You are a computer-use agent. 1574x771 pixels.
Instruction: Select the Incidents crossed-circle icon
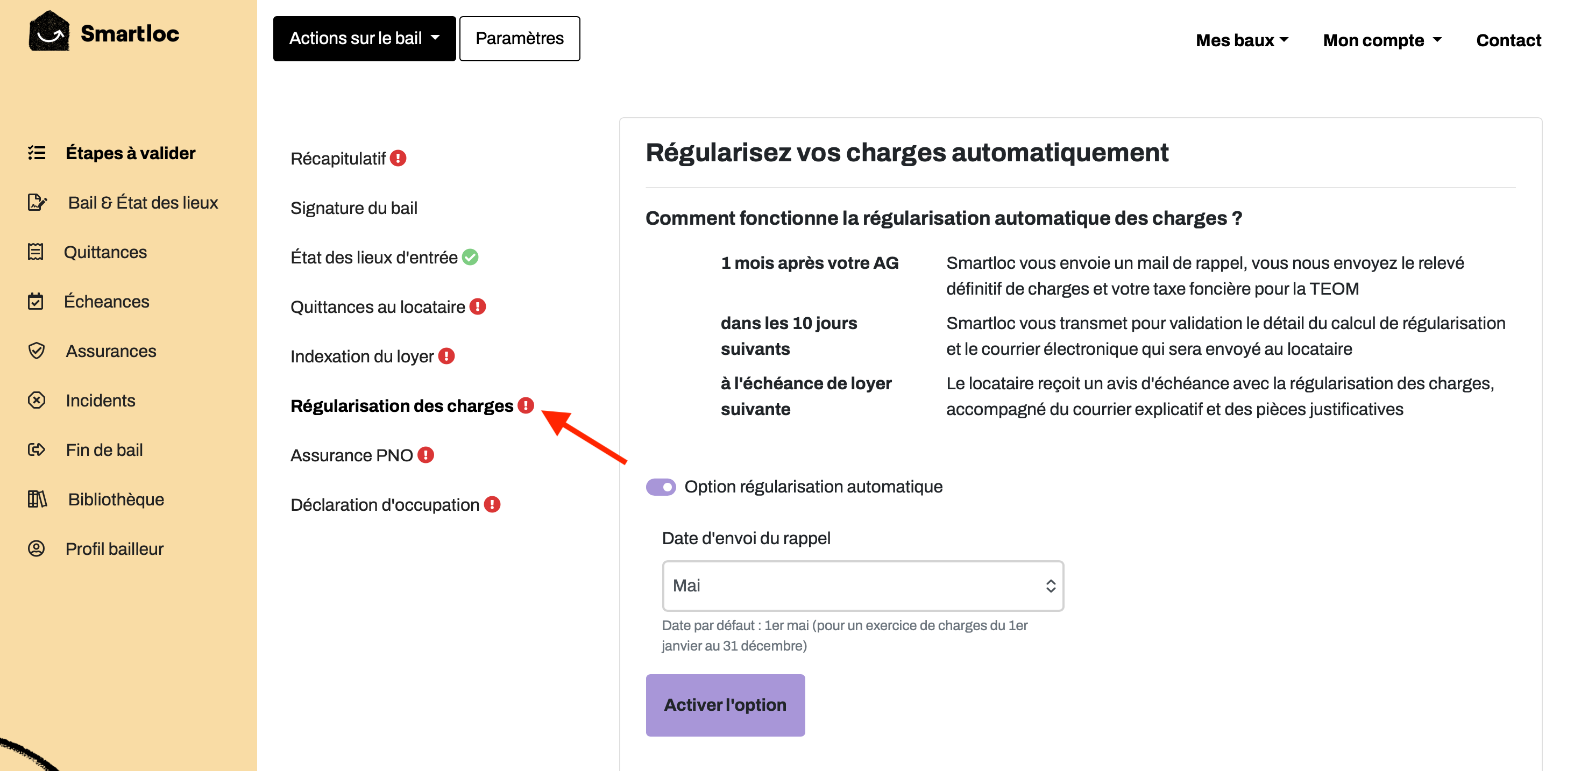click(x=37, y=400)
